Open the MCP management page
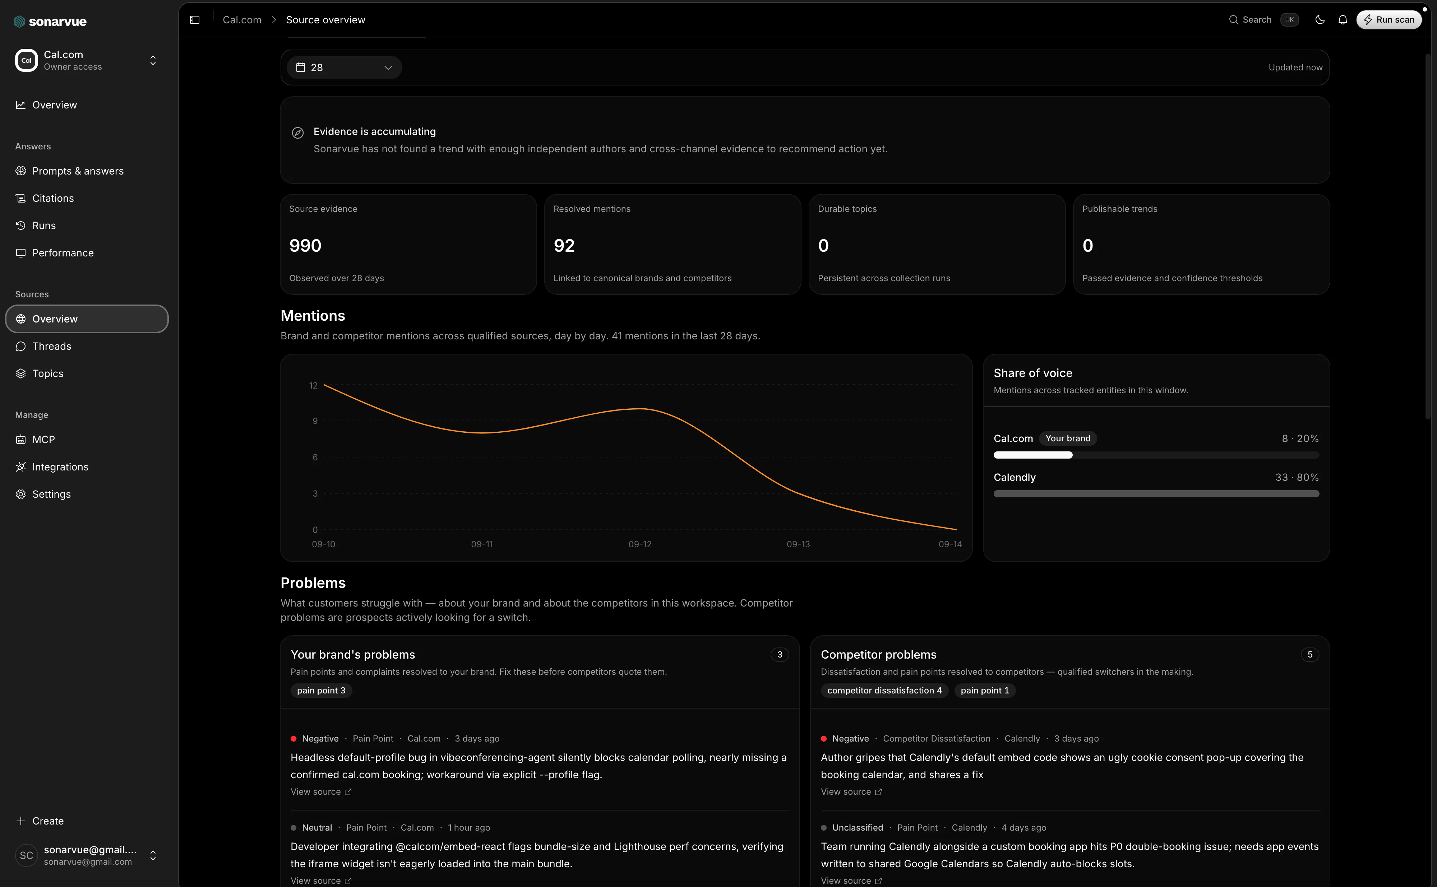The height and width of the screenshot is (887, 1437). pyautogui.click(x=87, y=440)
